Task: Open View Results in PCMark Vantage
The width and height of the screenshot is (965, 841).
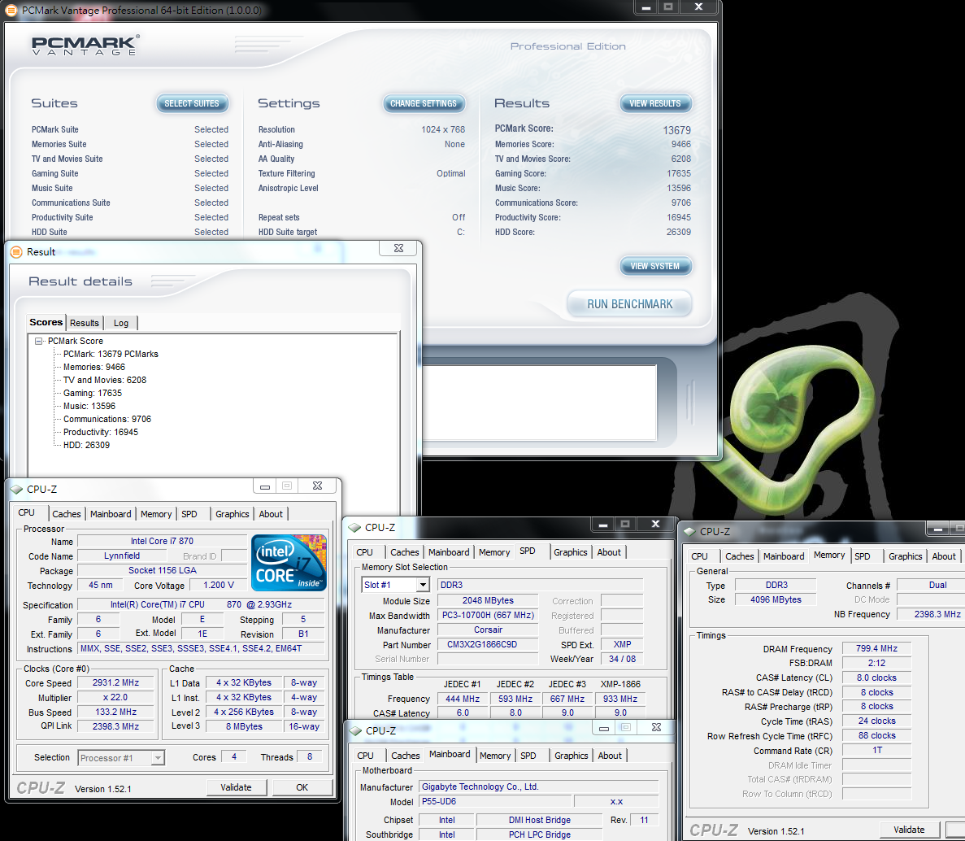Action: click(x=654, y=103)
